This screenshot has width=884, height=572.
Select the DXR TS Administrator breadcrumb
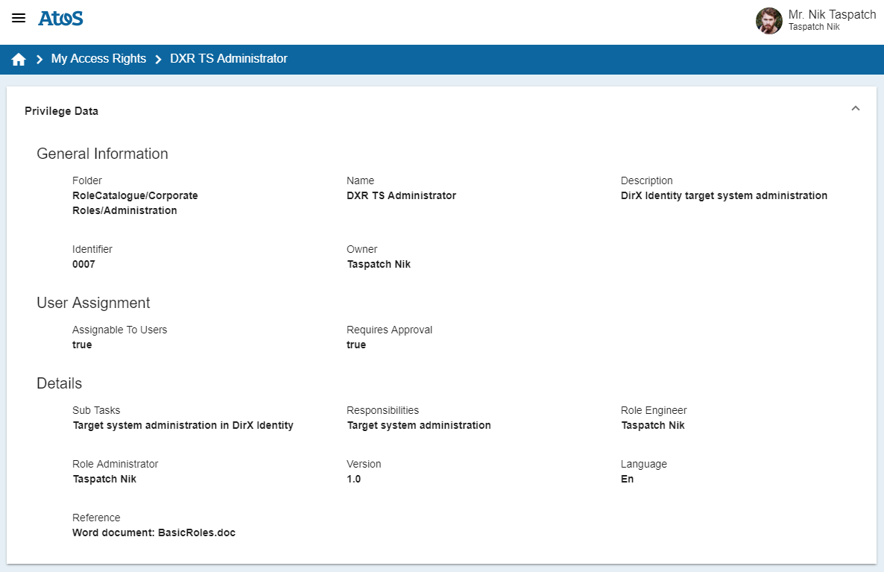[228, 59]
